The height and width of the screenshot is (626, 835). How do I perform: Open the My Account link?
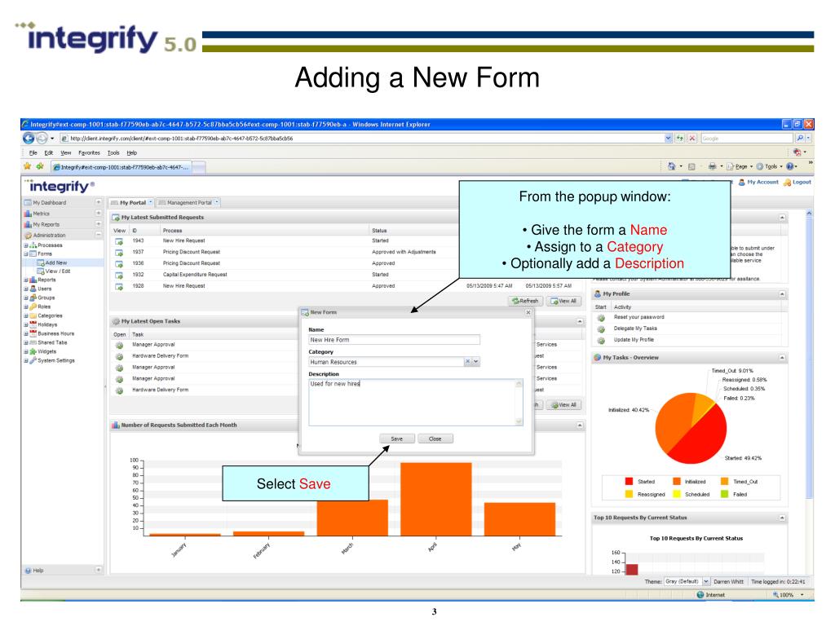click(758, 182)
